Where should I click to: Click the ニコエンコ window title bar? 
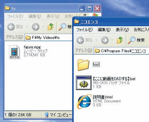tap(111, 22)
